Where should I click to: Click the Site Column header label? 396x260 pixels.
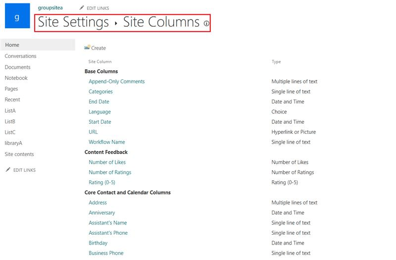point(100,61)
